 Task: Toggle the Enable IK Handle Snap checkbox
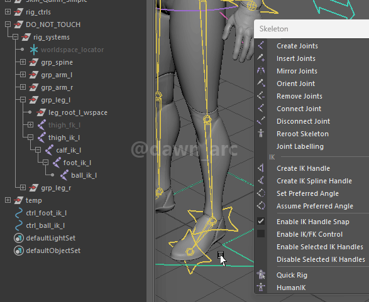[261, 221]
